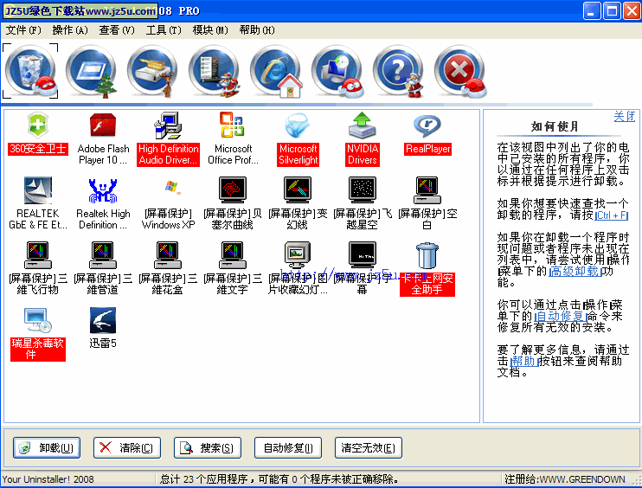This screenshot has height=488, width=642.
Task: Close the help panel via 关闭 link
Action: 625,116
